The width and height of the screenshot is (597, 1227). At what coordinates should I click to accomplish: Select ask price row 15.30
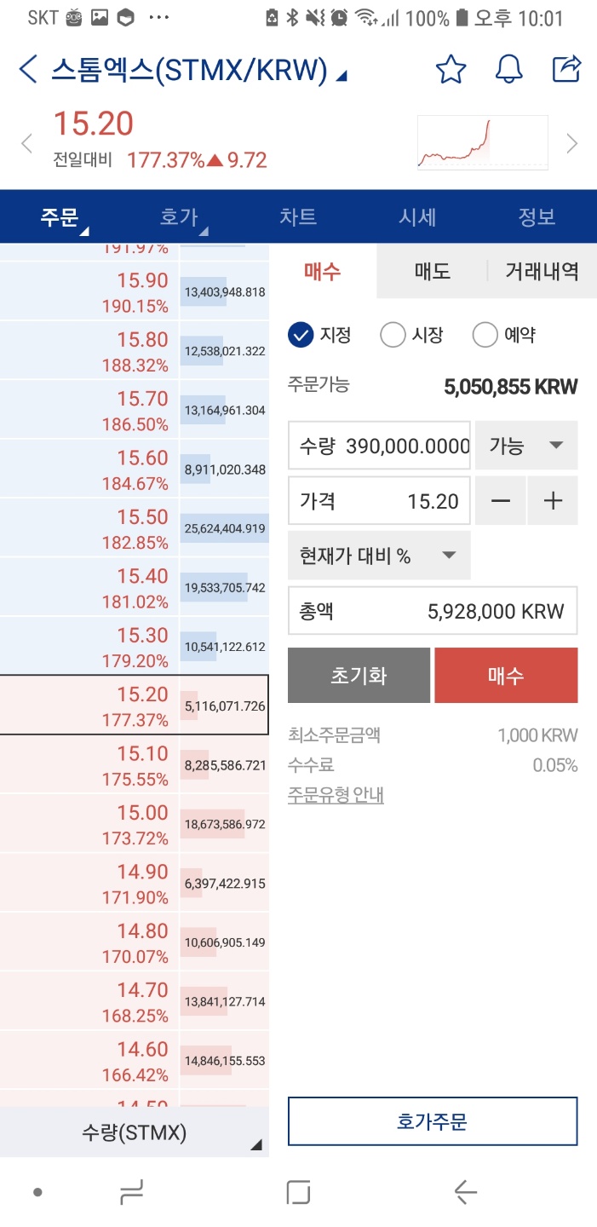[135, 647]
